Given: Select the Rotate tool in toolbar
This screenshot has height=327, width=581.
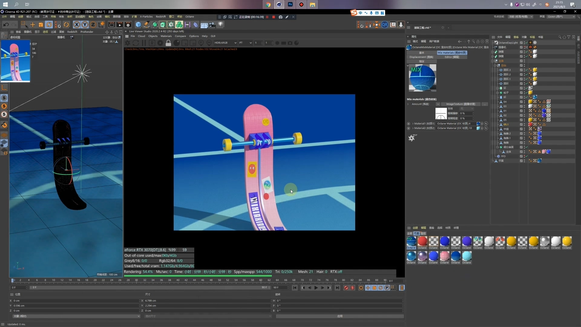Looking at the screenshot, I should 49,25.
